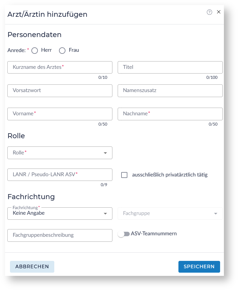Screen dimensions: 238x290
Task: Click the Vorsatzwort text field
Action: click(x=60, y=91)
